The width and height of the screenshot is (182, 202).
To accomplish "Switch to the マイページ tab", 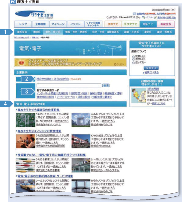I will (x=58, y=24).
